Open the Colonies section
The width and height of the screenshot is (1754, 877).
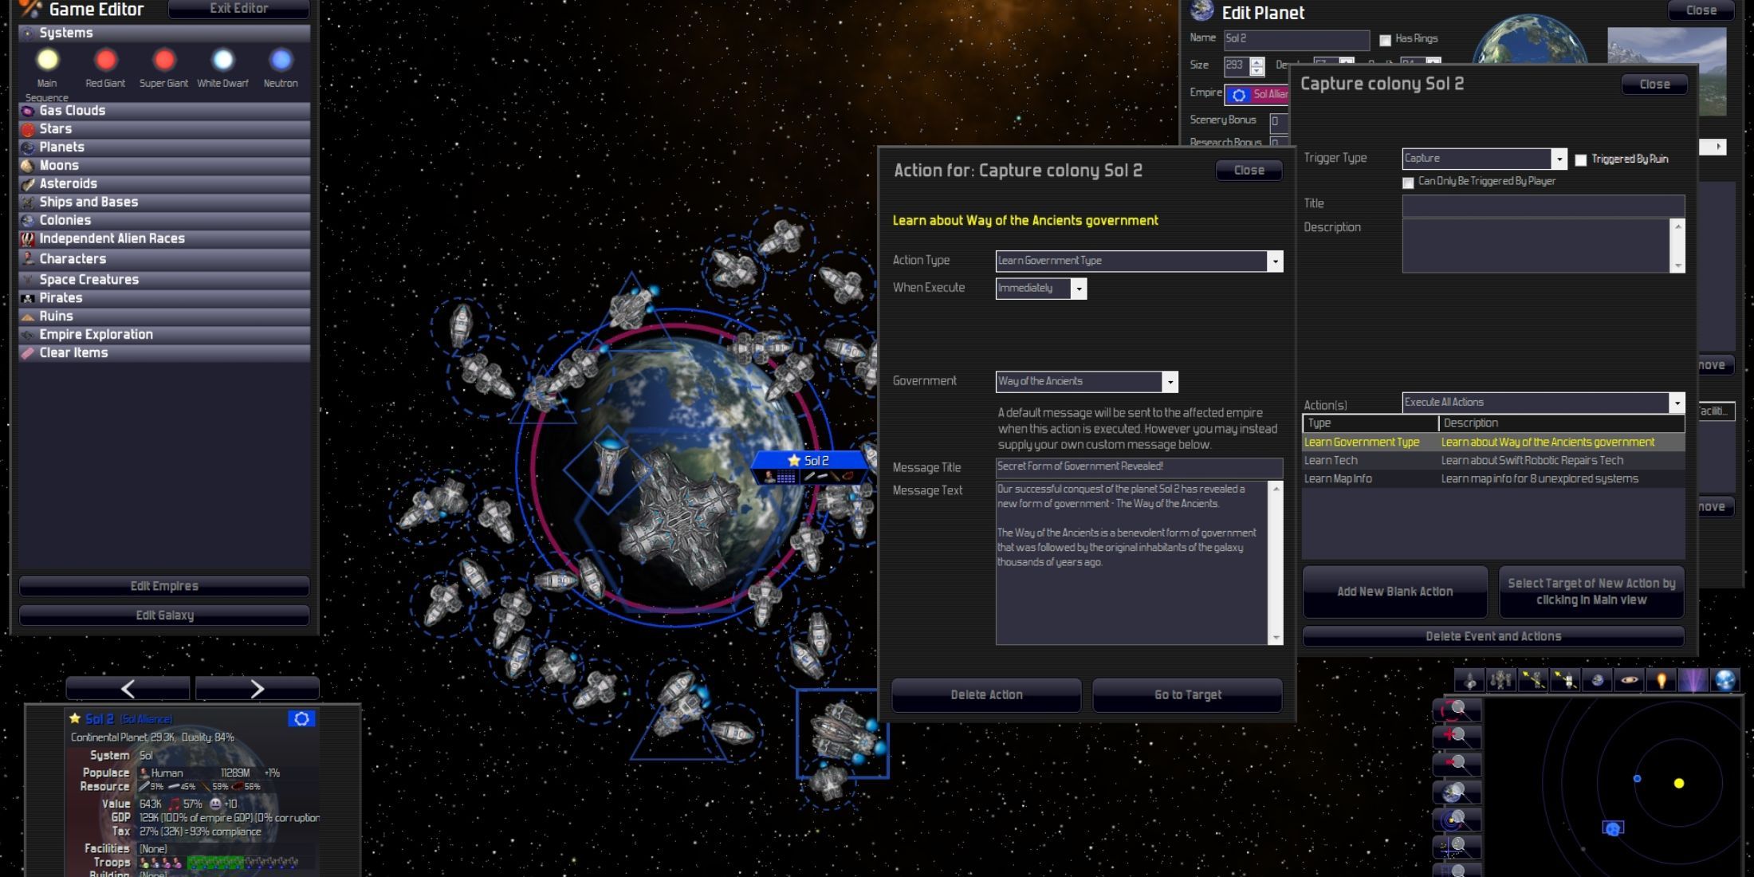(x=164, y=221)
